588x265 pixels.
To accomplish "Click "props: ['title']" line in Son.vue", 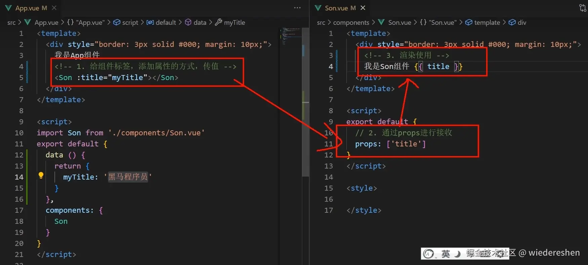I will tap(390, 144).
